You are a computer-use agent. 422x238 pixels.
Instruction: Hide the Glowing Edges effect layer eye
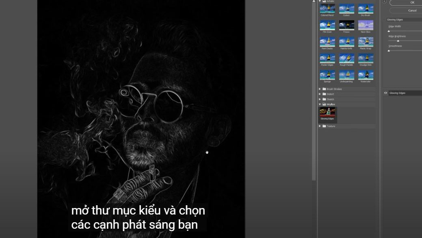(385, 93)
